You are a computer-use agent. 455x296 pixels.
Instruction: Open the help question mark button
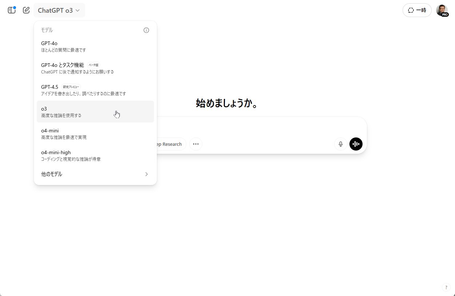click(446, 287)
